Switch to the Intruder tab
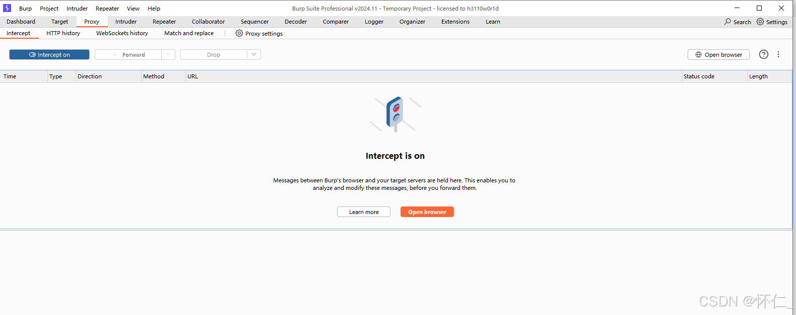 coord(126,22)
